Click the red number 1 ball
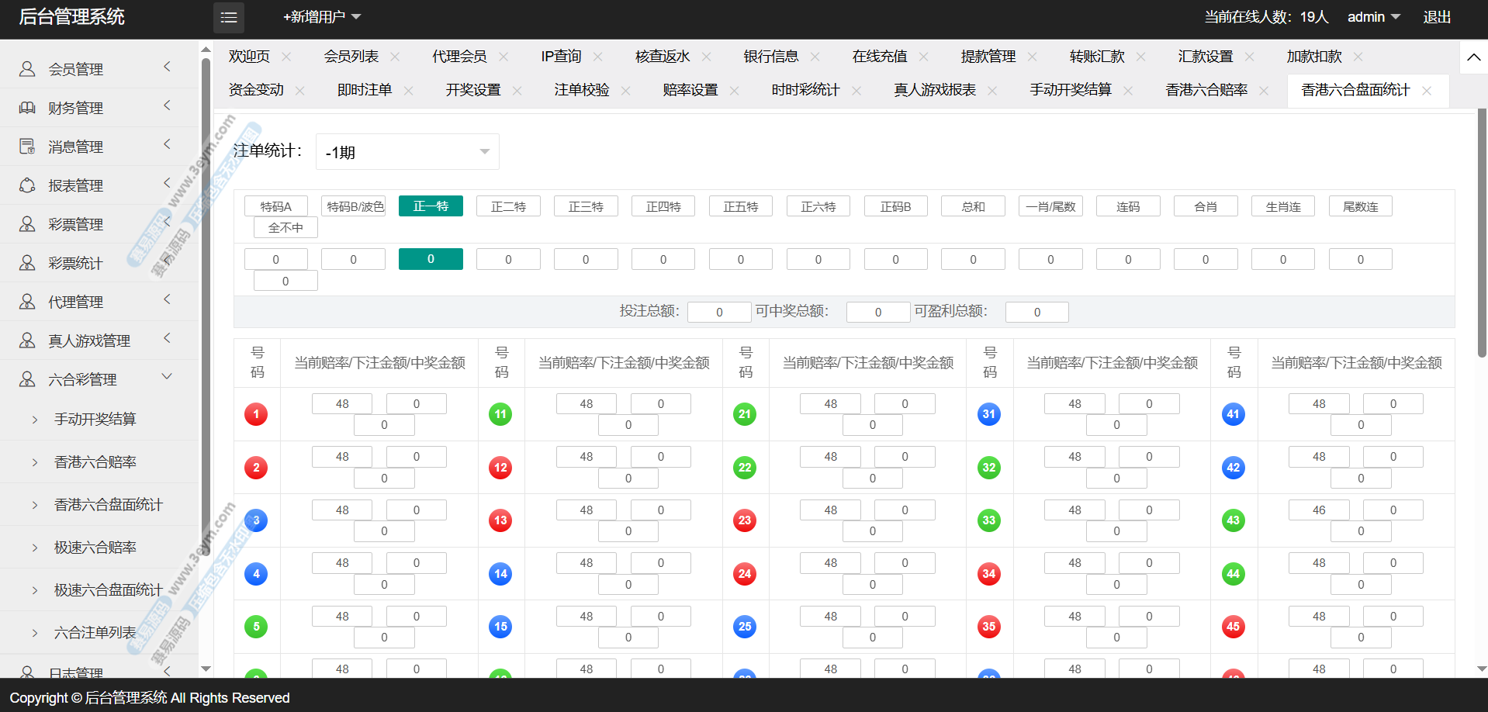 click(x=256, y=414)
